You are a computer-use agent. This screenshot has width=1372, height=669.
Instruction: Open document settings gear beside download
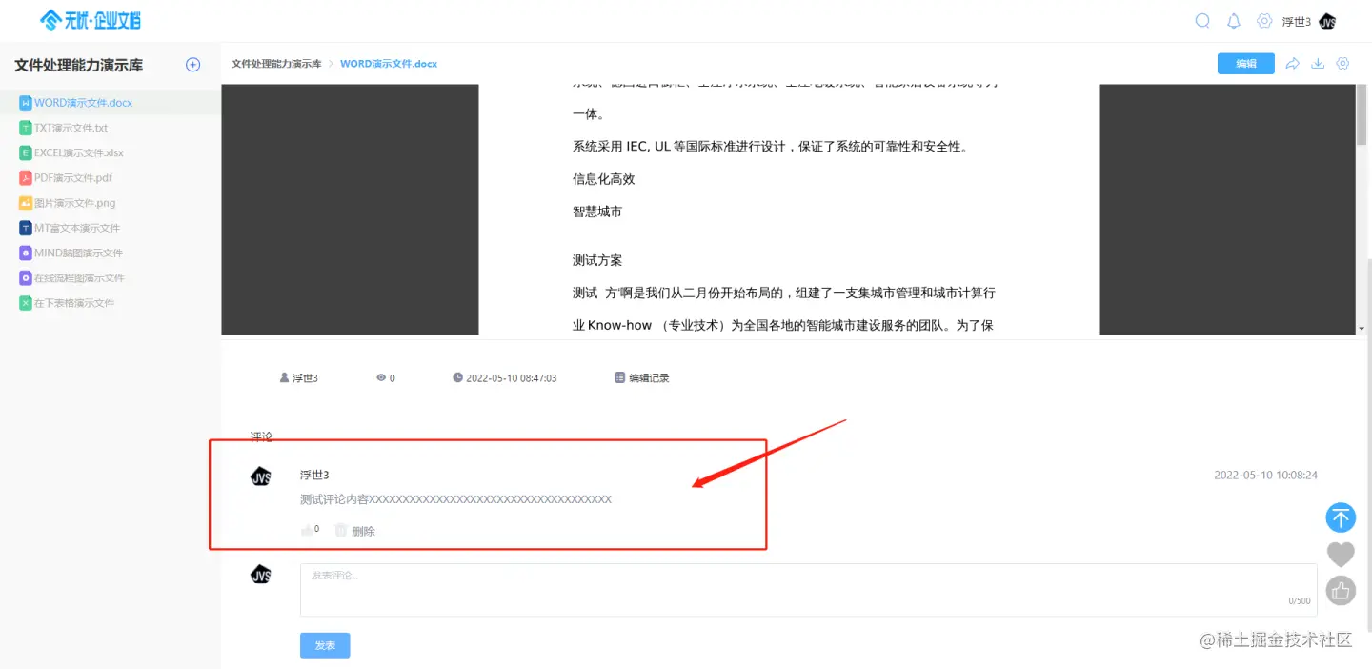click(x=1343, y=64)
